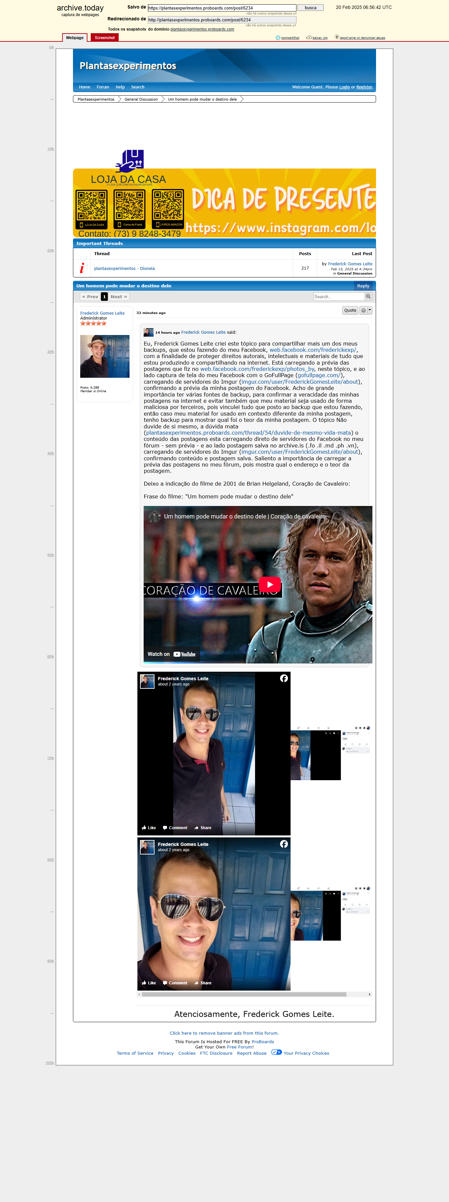Open Help in navigation bar
This screenshot has width=449, height=1202.
pyautogui.click(x=120, y=87)
